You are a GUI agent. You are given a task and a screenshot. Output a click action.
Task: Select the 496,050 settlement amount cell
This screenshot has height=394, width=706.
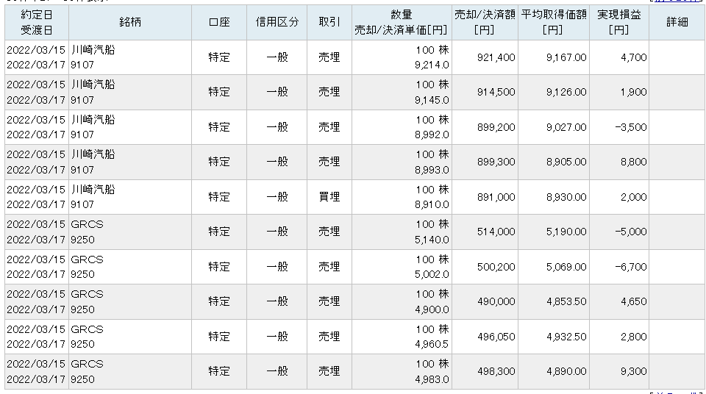[x=485, y=337]
